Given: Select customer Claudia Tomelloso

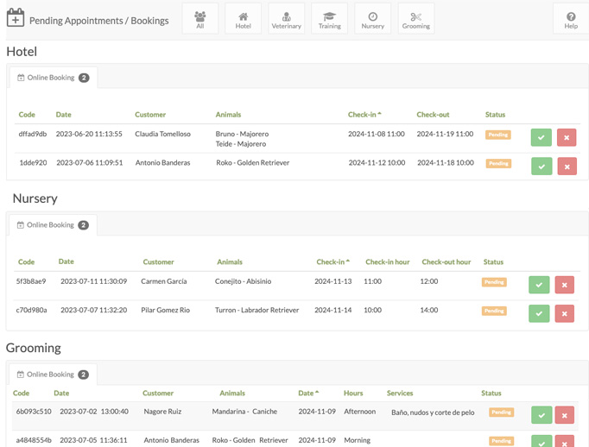Looking at the screenshot, I should [x=162, y=134].
